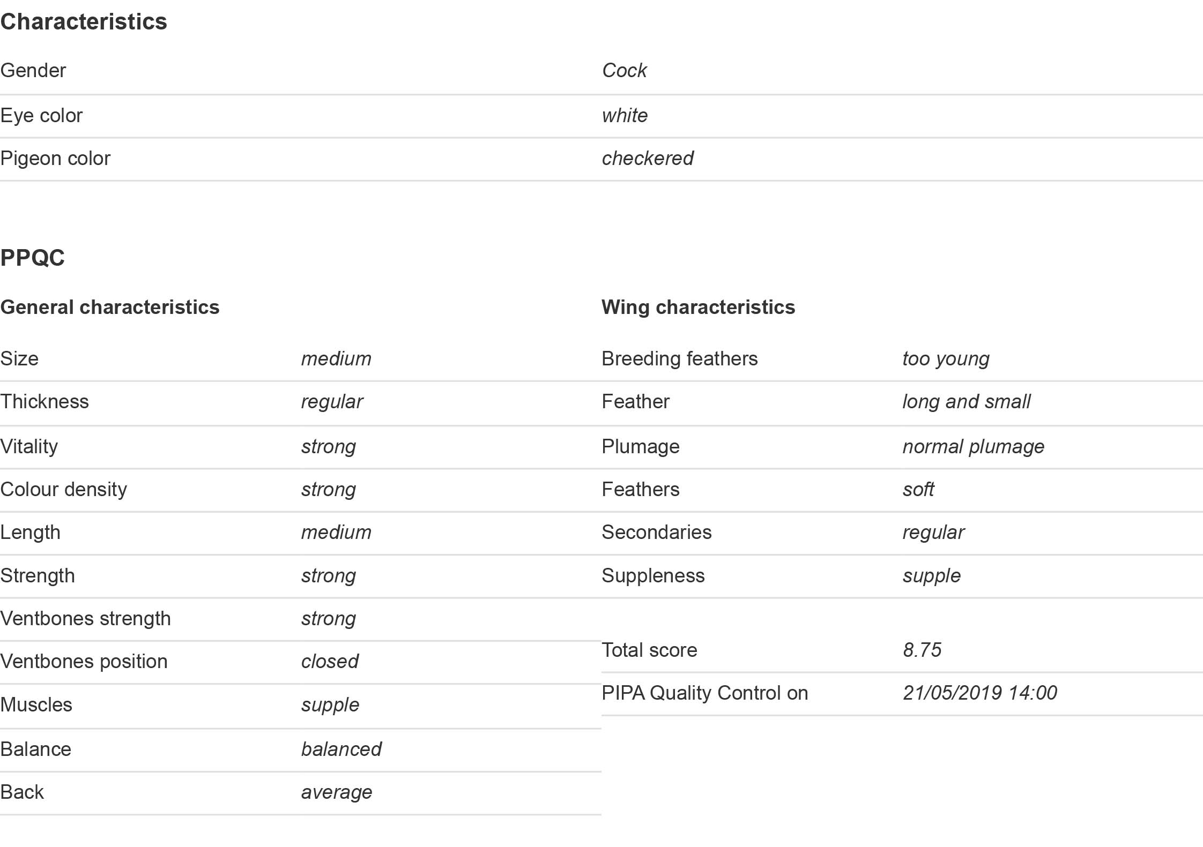Click the Total score value 8.75
1203x847 pixels.
[x=922, y=650]
